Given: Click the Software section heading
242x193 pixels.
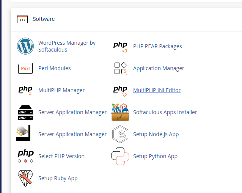Looking at the screenshot, I should pyautogui.click(x=44, y=19).
